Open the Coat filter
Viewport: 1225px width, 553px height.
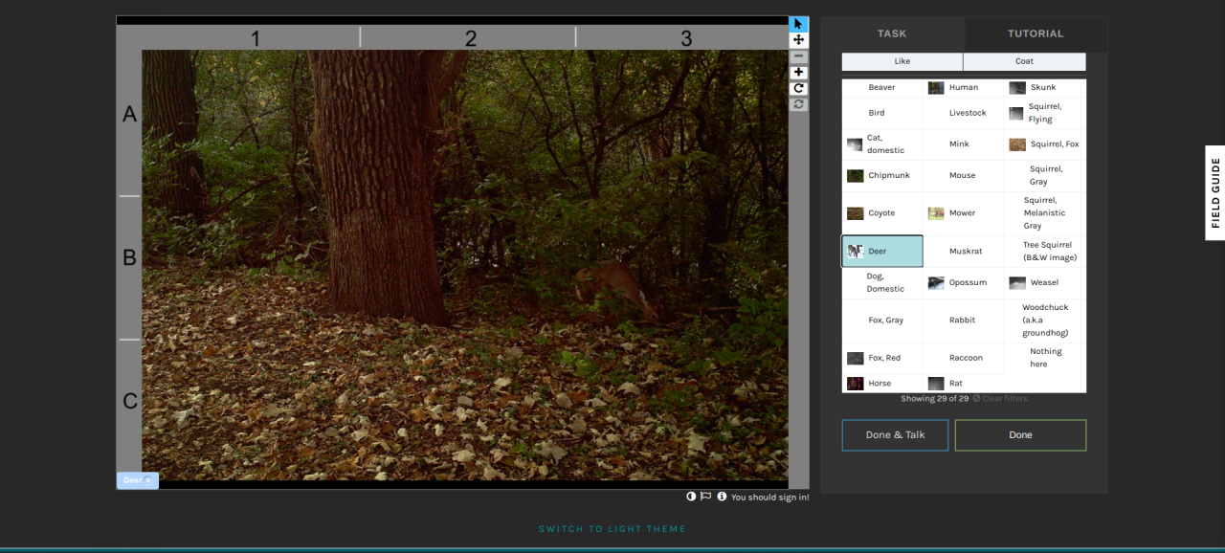(x=1024, y=61)
